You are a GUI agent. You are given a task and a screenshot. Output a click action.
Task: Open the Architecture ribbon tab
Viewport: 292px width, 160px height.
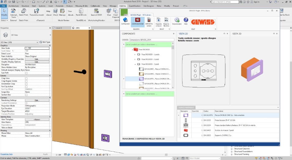coord(13,6)
